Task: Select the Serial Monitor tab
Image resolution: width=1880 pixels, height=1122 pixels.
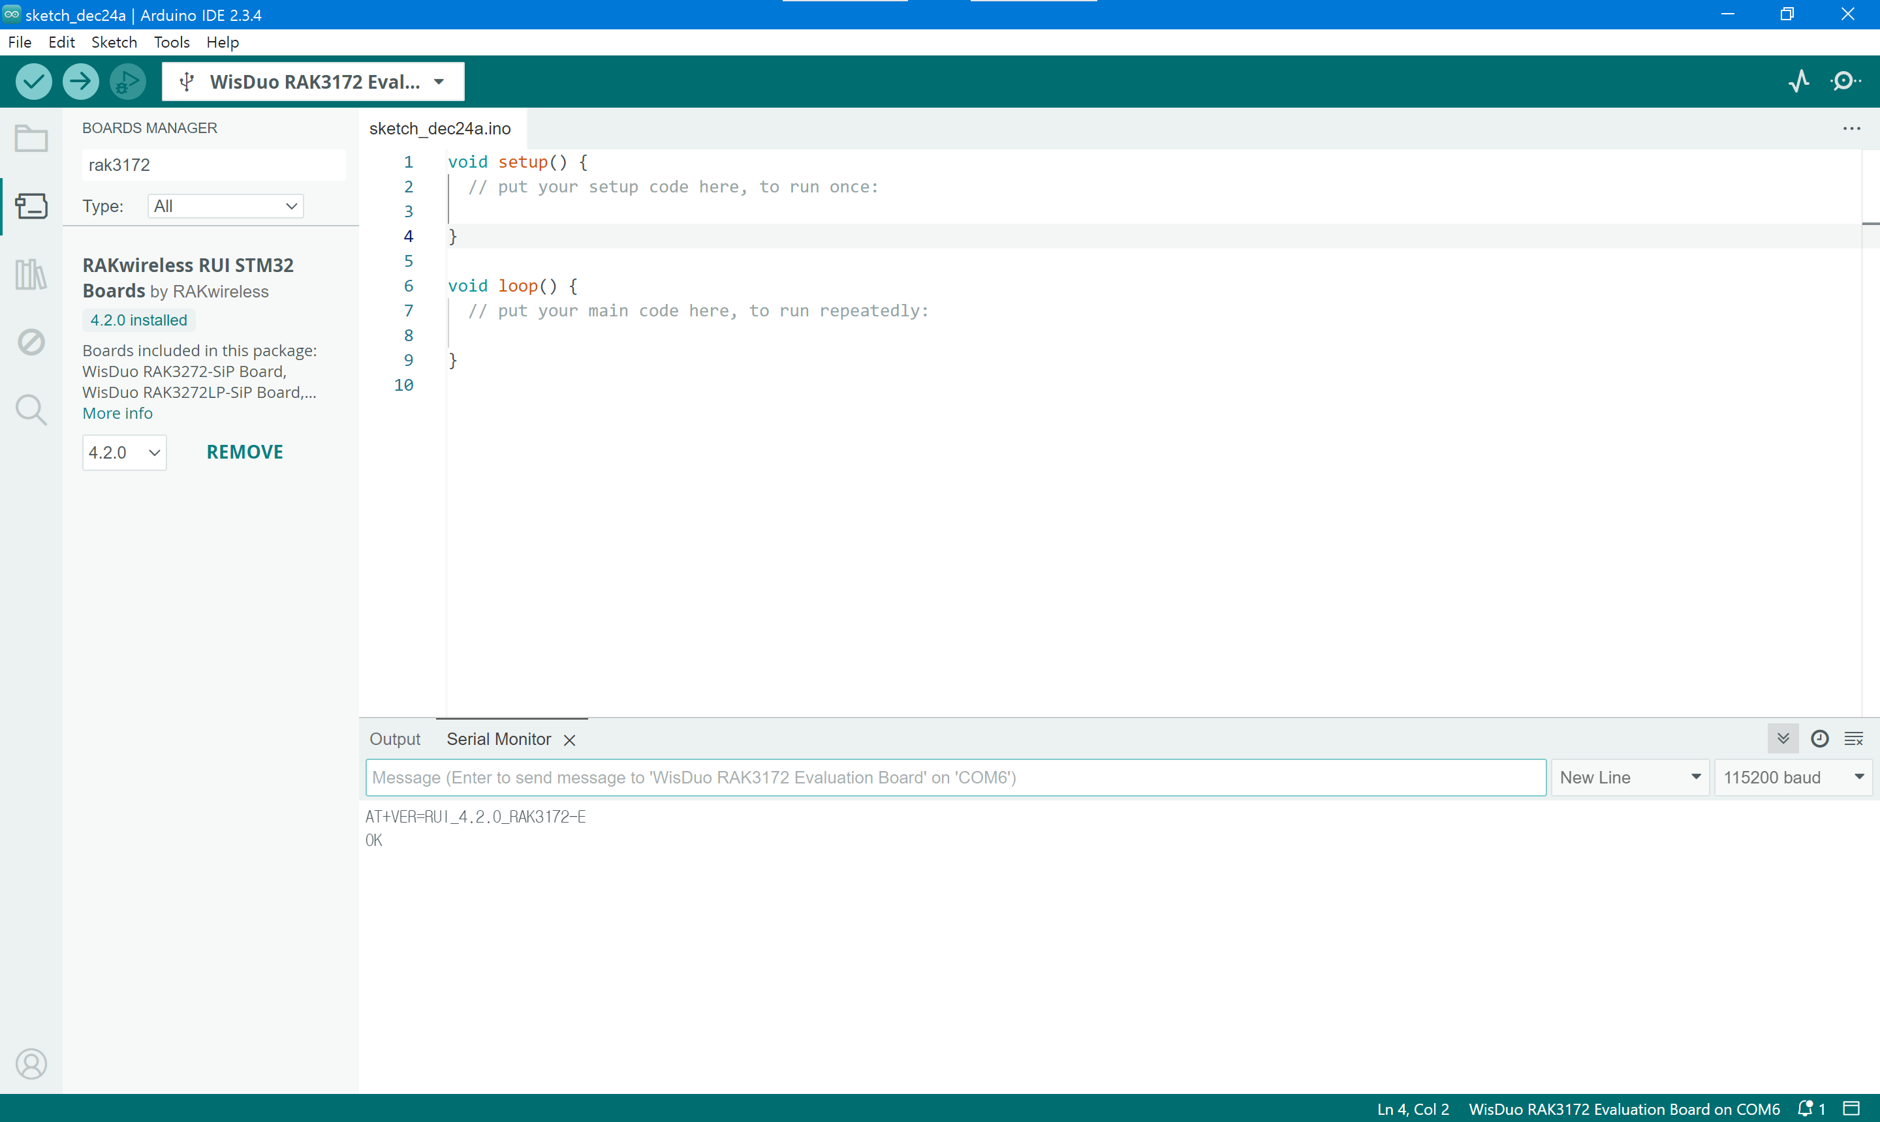Action: coord(499,738)
